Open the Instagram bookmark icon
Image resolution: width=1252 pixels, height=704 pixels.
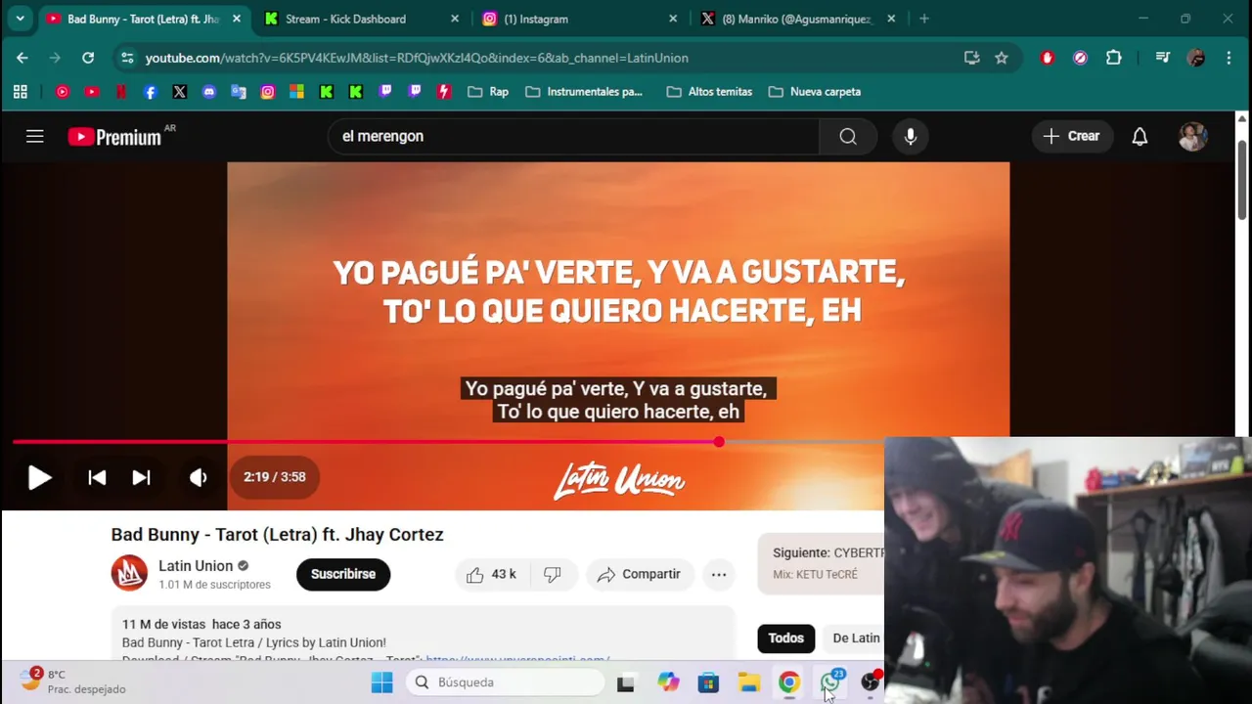267,92
